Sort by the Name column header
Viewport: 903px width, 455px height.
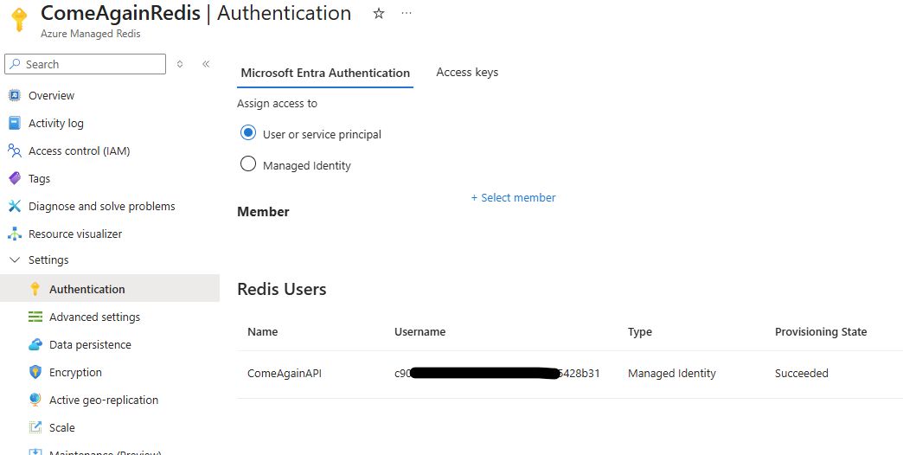(263, 332)
